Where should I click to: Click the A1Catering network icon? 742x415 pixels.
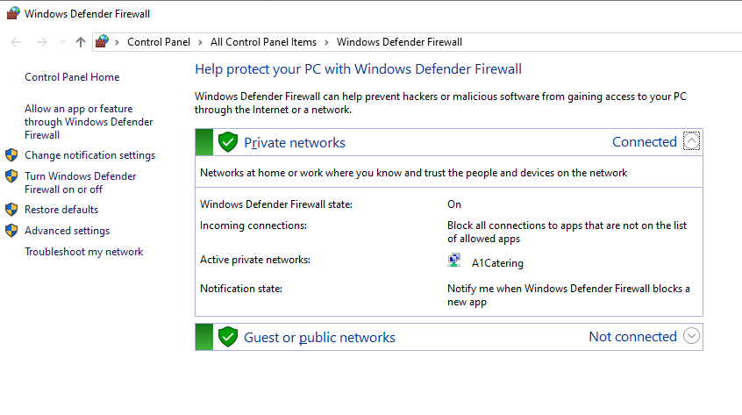point(454,261)
